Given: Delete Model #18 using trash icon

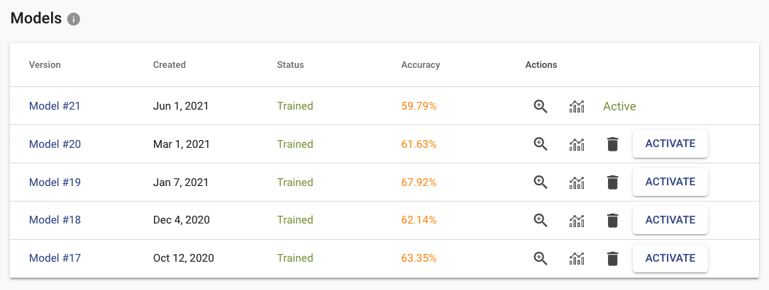Looking at the screenshot, I should (x=612, y=221).
